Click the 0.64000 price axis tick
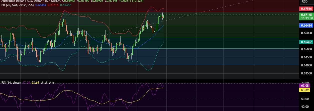 (x=306, y=66)
